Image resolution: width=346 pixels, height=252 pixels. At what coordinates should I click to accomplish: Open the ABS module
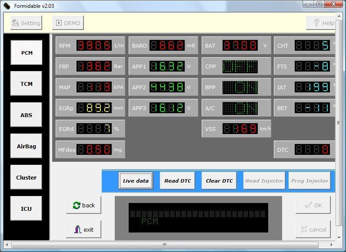click(27, 115)
